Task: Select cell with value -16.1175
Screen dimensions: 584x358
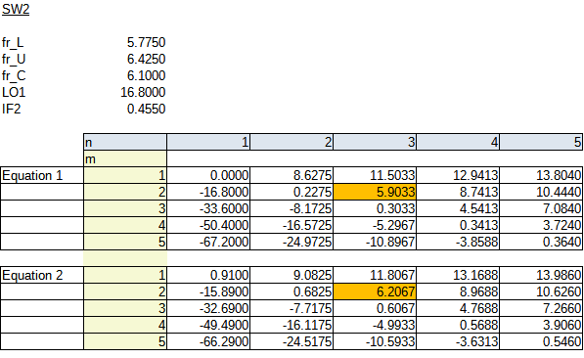Action: pyautogui.click(x=292, y=325)
